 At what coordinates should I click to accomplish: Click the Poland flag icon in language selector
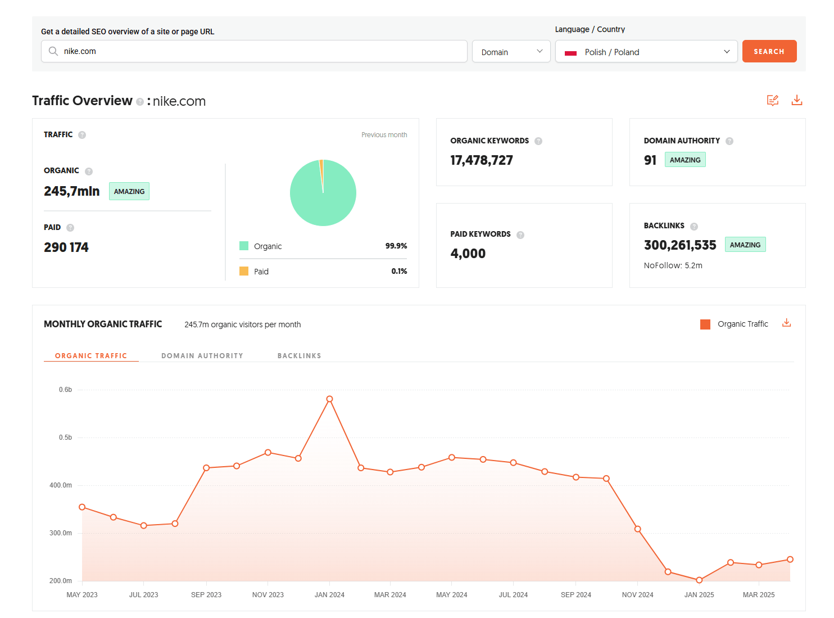571,53
